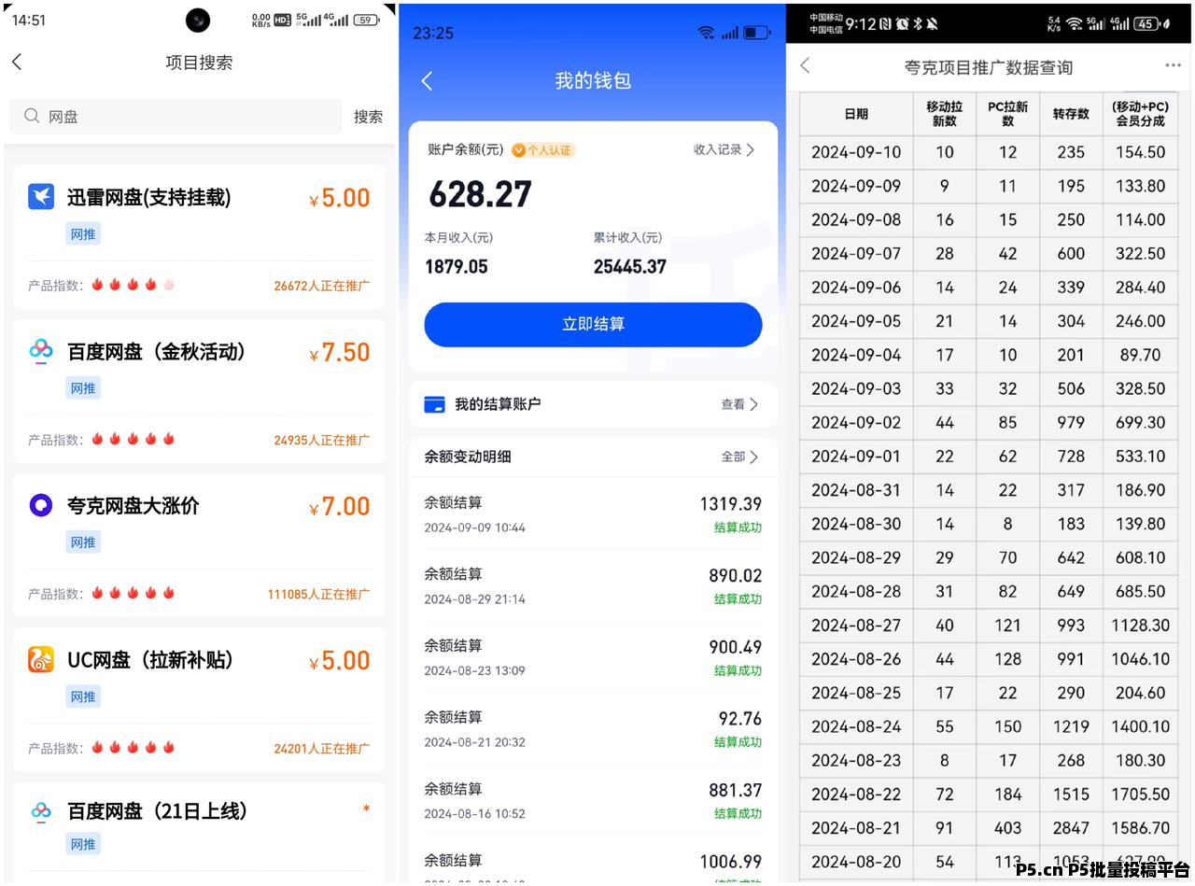Click flame rating icons of 夸克网盘大涨价
The width and height of the screenshot is (1195, 886).
(133, 593)
